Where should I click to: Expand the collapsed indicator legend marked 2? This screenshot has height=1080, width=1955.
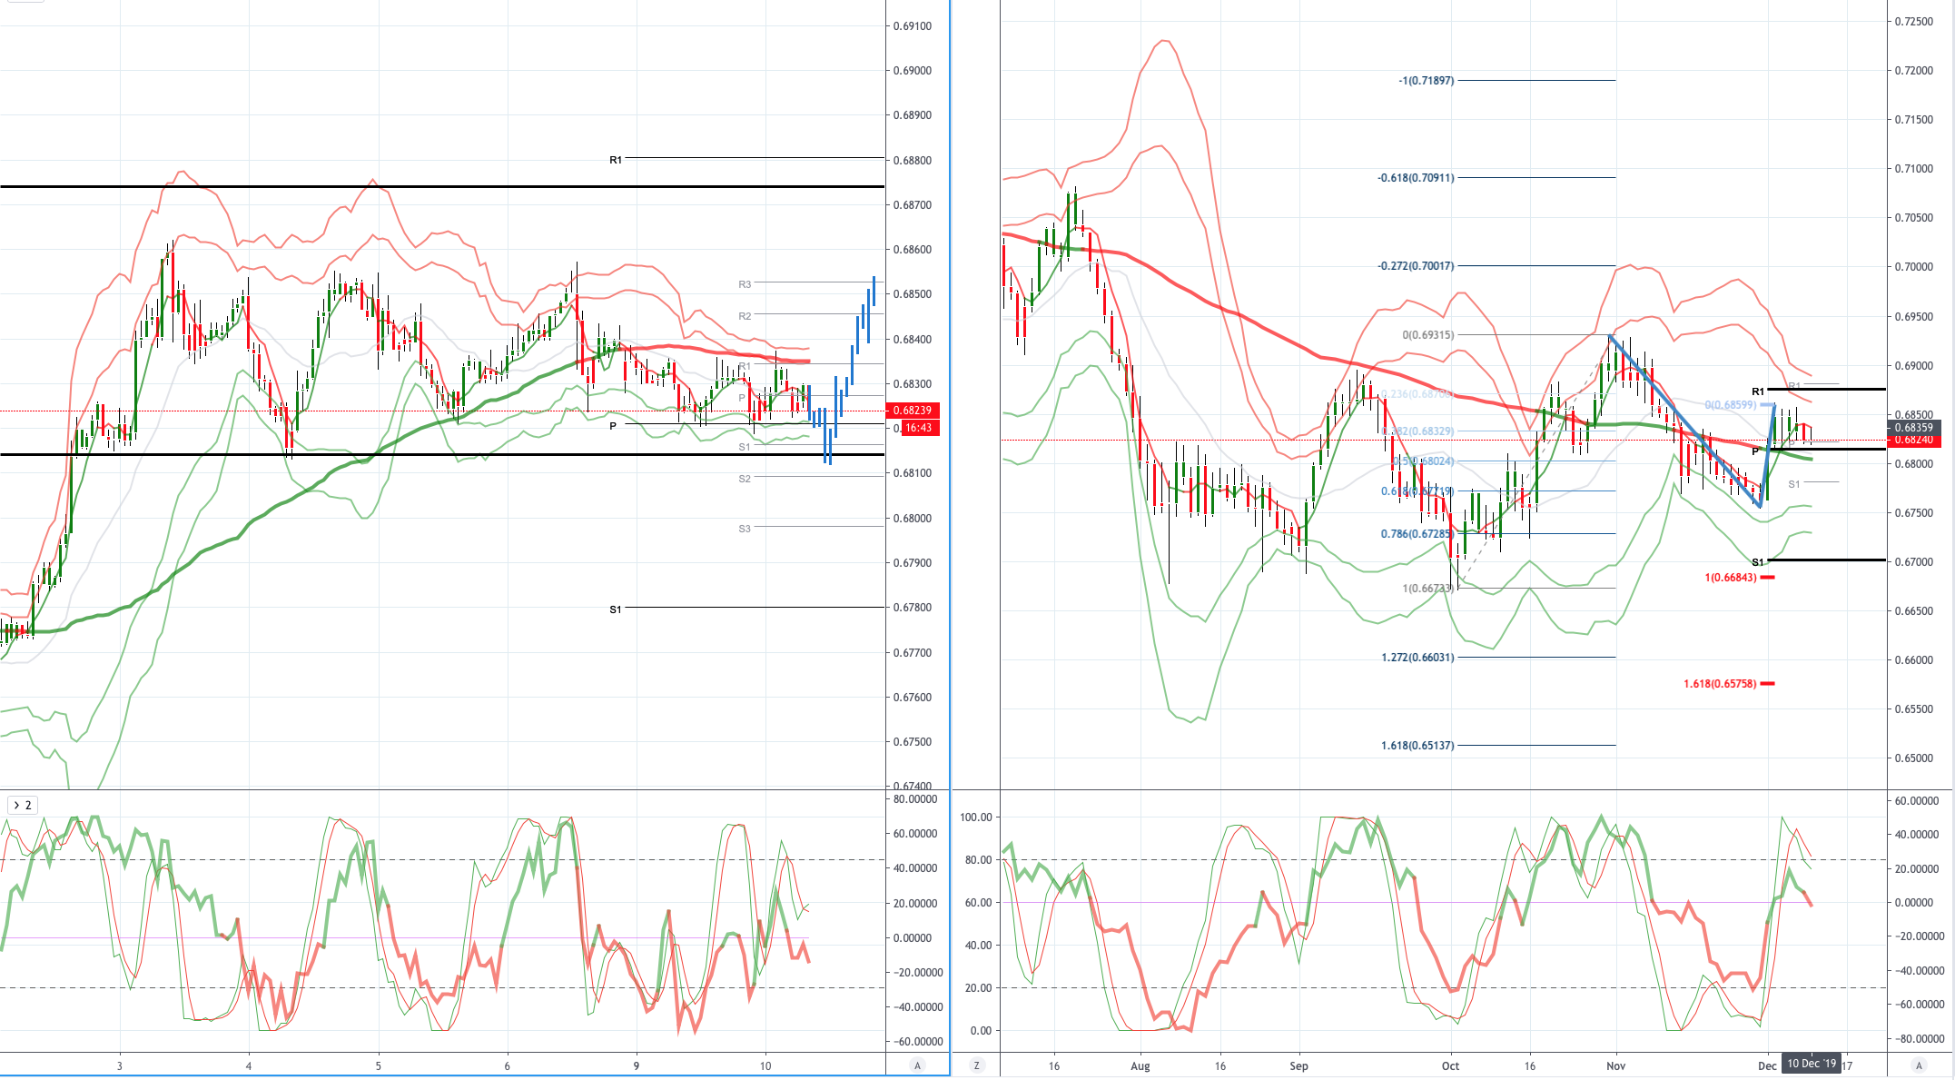coord(23,805)
